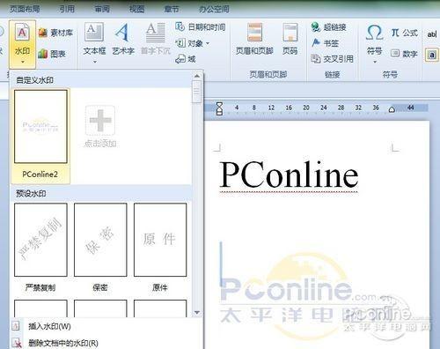Click the 页眉和页脚 group label
The height and width of the screenshot is (349, 440).
[x=268, y=74]
